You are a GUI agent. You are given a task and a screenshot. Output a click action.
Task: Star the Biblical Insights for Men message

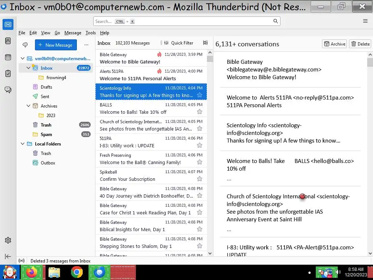coord(200,229)
